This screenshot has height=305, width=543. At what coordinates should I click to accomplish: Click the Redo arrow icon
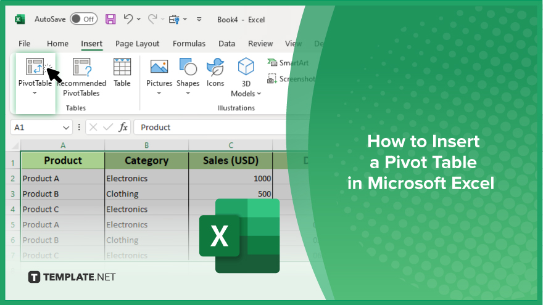(x=152, y=19)
